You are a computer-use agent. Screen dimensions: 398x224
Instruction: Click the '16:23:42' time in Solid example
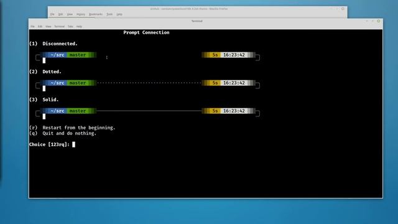[x=234, y=111]
